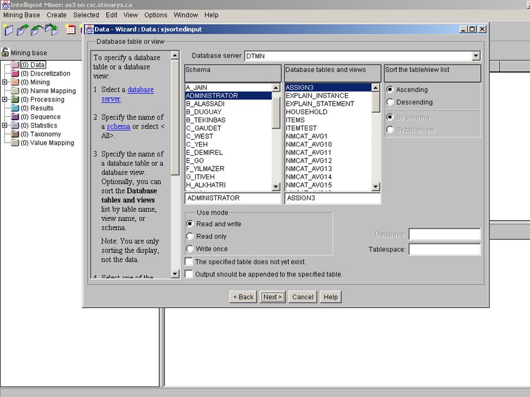The height and width of the screenshot is (397, 530).
Task: Select the By schema radio button
Action: coord(390,117)
